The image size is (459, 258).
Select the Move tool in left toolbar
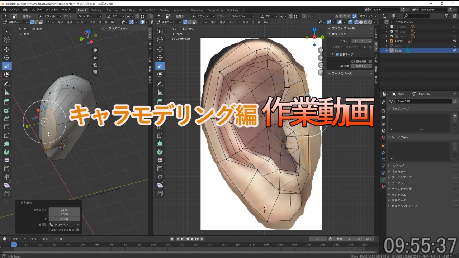(x=7, y=49)
